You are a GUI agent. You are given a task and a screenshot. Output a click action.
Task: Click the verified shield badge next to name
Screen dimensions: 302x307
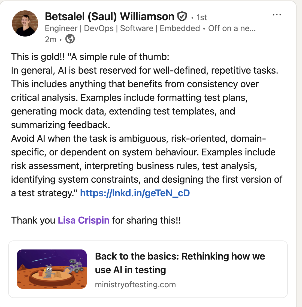click(182, 16)
